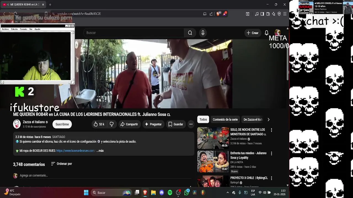This screenshot has height=198, width=353.
Task: Click the Suscribirse button
Action: [62, 124]
